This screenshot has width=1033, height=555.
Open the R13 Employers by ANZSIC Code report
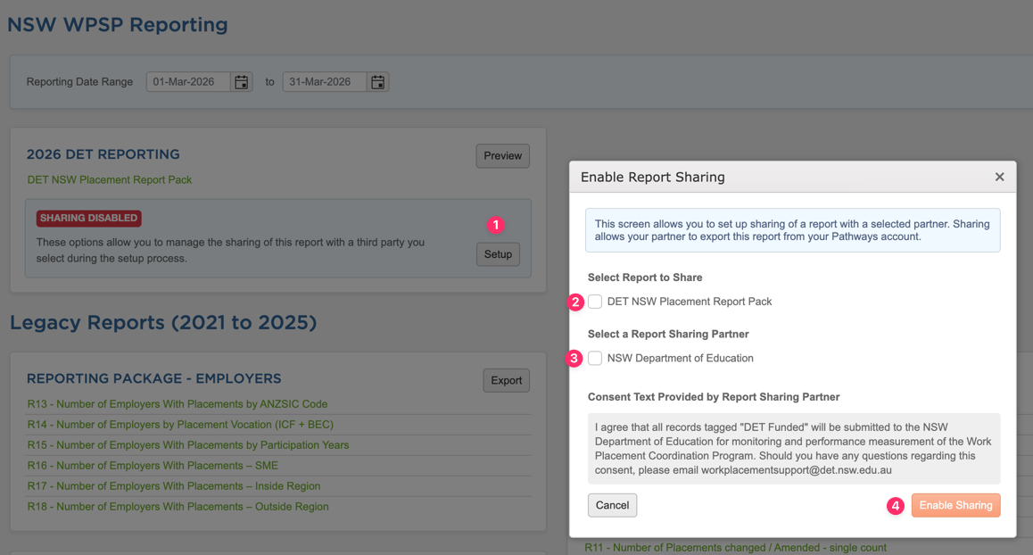click(x=178, y=404)
